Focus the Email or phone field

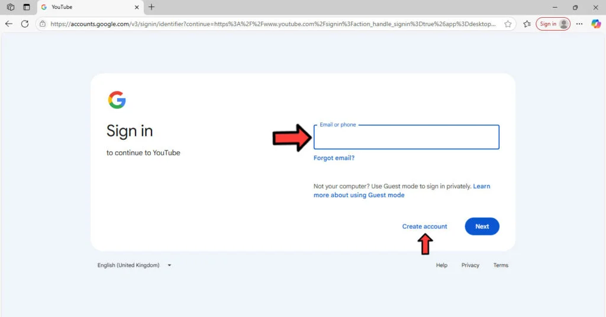[x=406, y=138]
